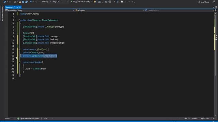The image size is (218, 122).
Task: Click the gear icon beside the tab list arrow
Action: (216, 7)
